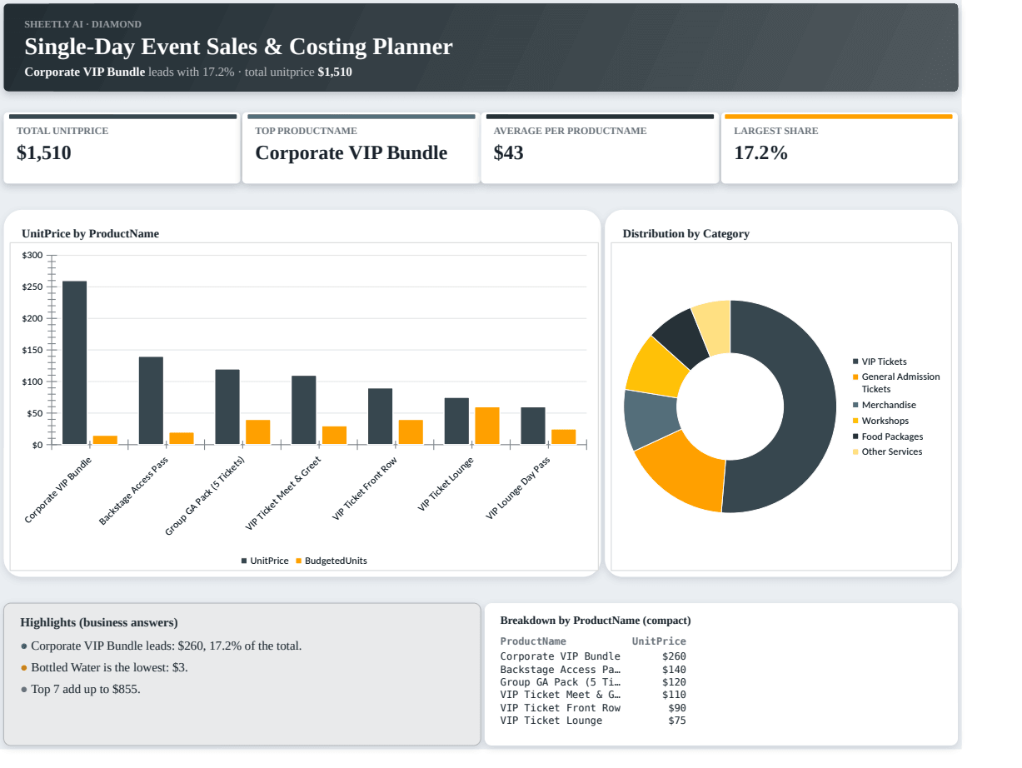Click the Corporate VIP Bundle x-axis label
This screenshot has width=1022, height=768.
coord(58,490)
